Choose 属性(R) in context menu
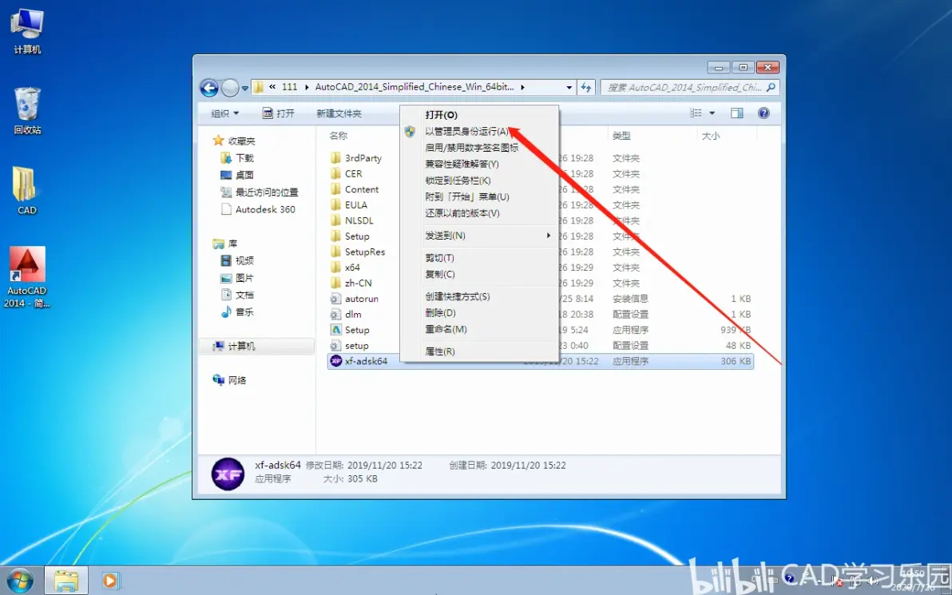The height and width of the screenshot is (595, 952). tap(479, 351)
